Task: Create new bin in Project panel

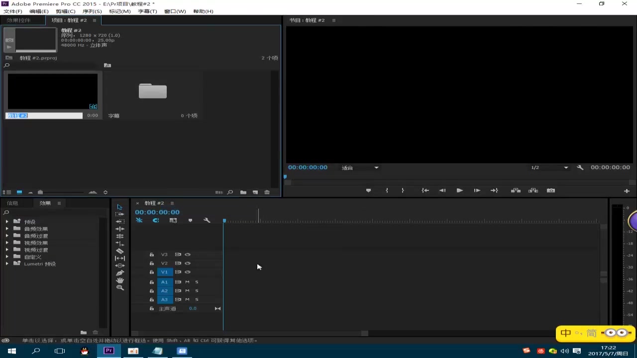Action: coord(243,192)
